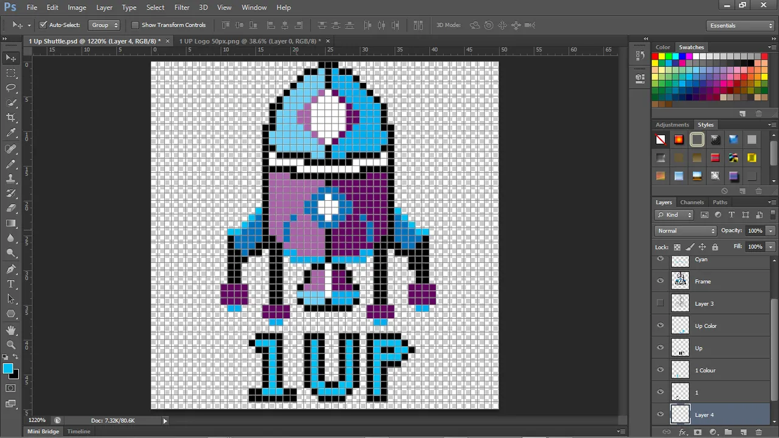
Task: Open the layer style fx menu
Action: click(x=682, y=432)
